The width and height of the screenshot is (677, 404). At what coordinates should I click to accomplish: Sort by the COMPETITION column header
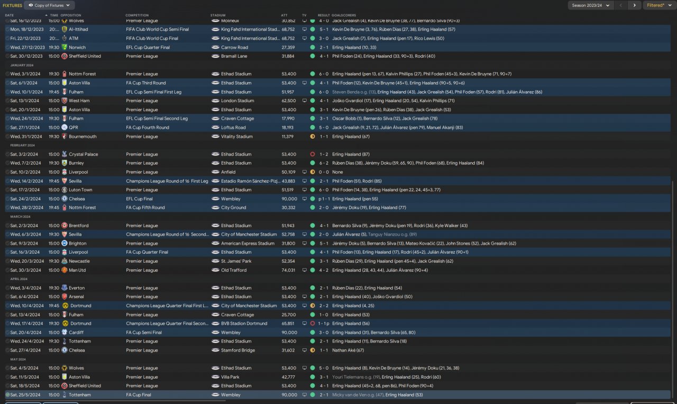point(137,15)
